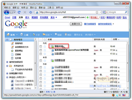132x100 pixels.
Task: Click the Gmail link
Action: click(x=7, y=17)
